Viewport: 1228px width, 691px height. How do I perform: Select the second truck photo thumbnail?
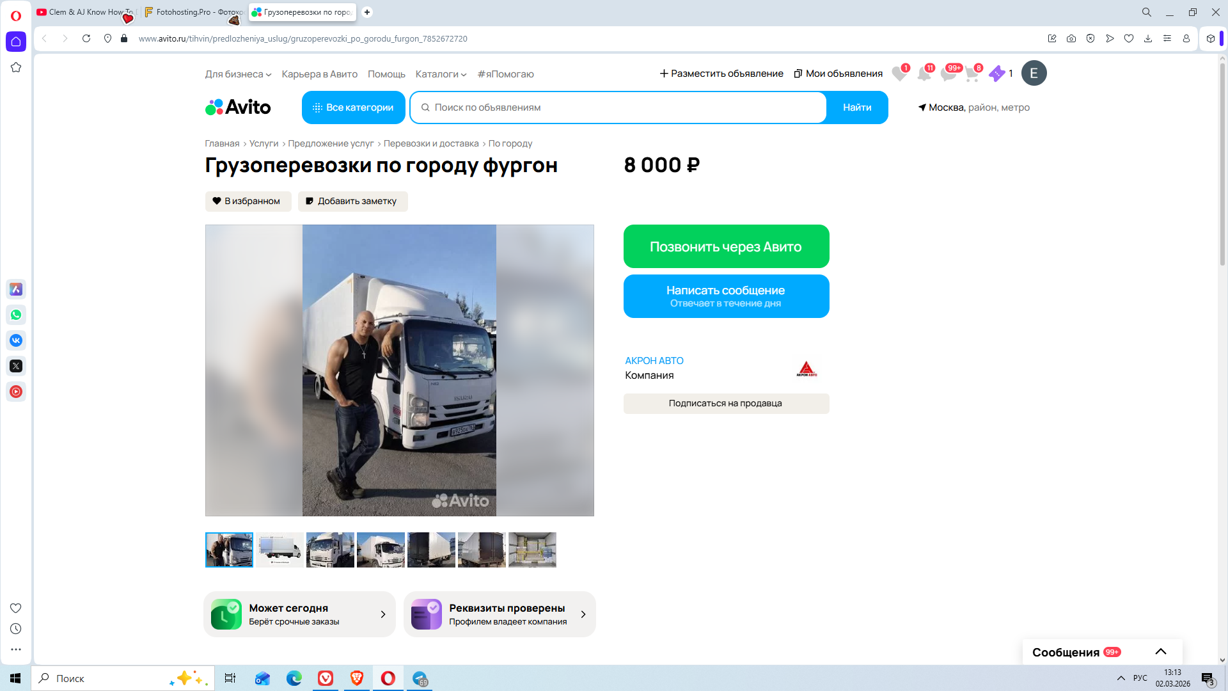pos(279,550)
